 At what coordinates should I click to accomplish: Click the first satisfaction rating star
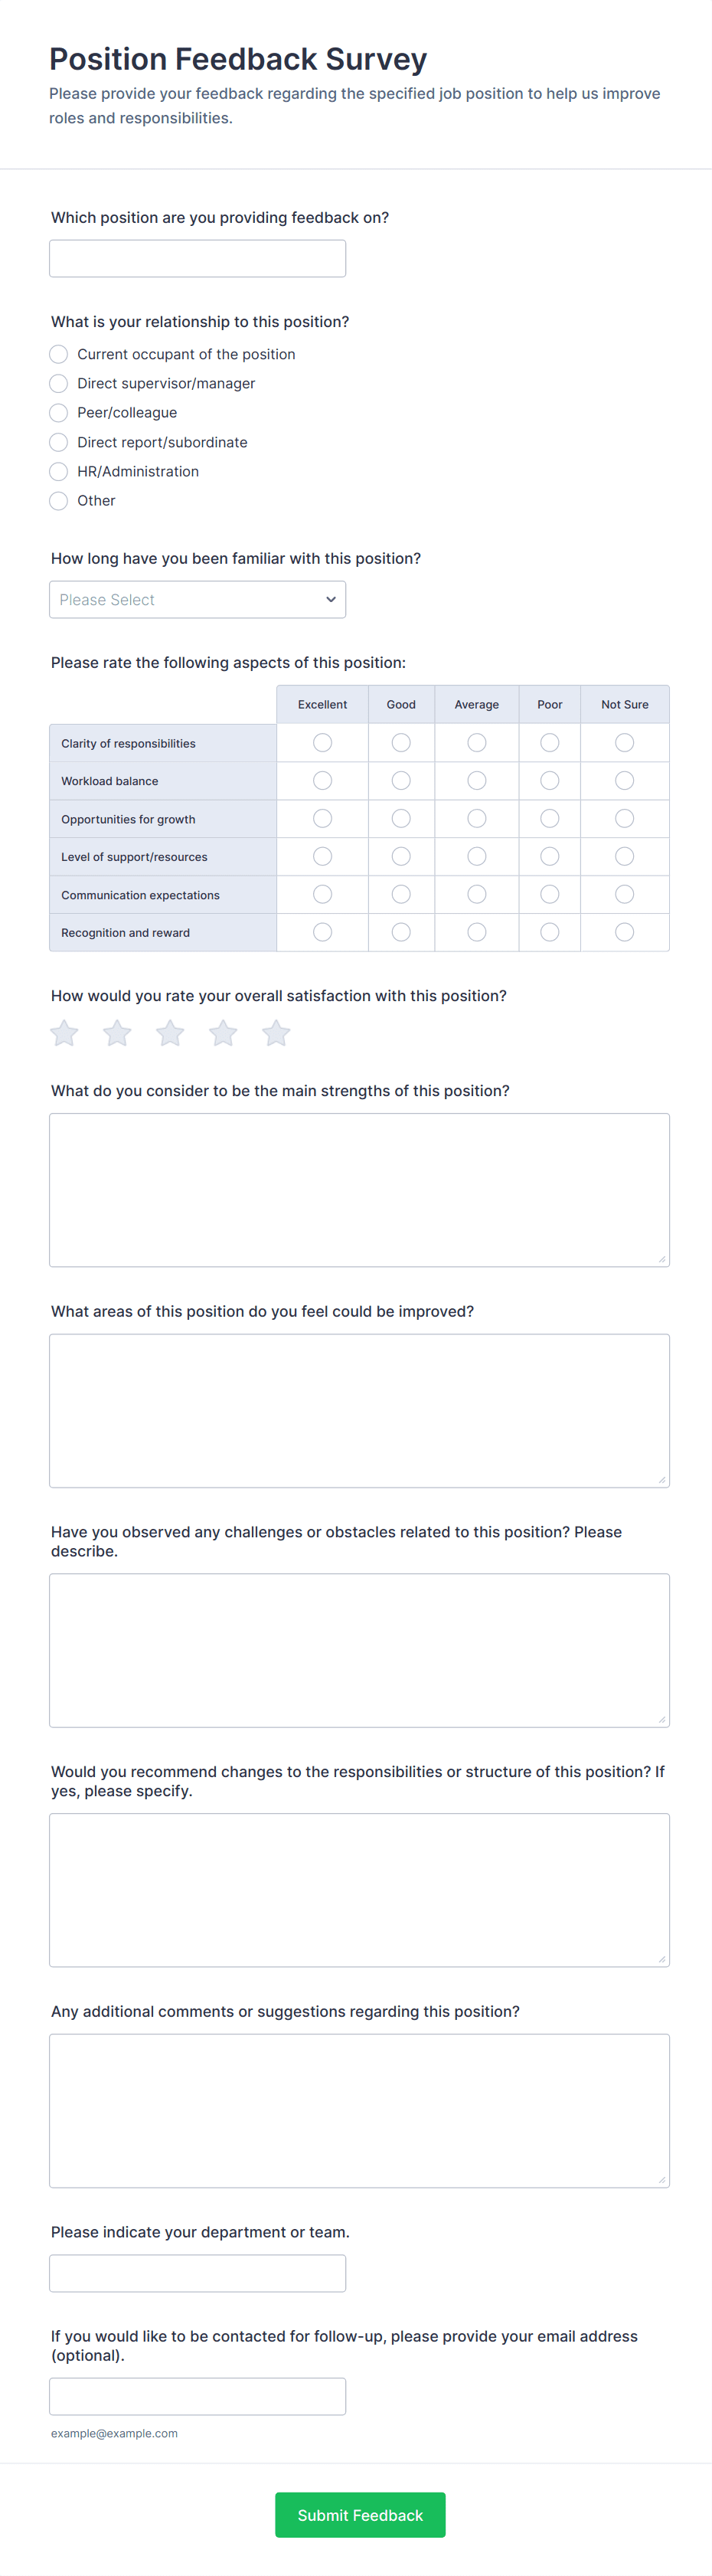[64, 1033]
